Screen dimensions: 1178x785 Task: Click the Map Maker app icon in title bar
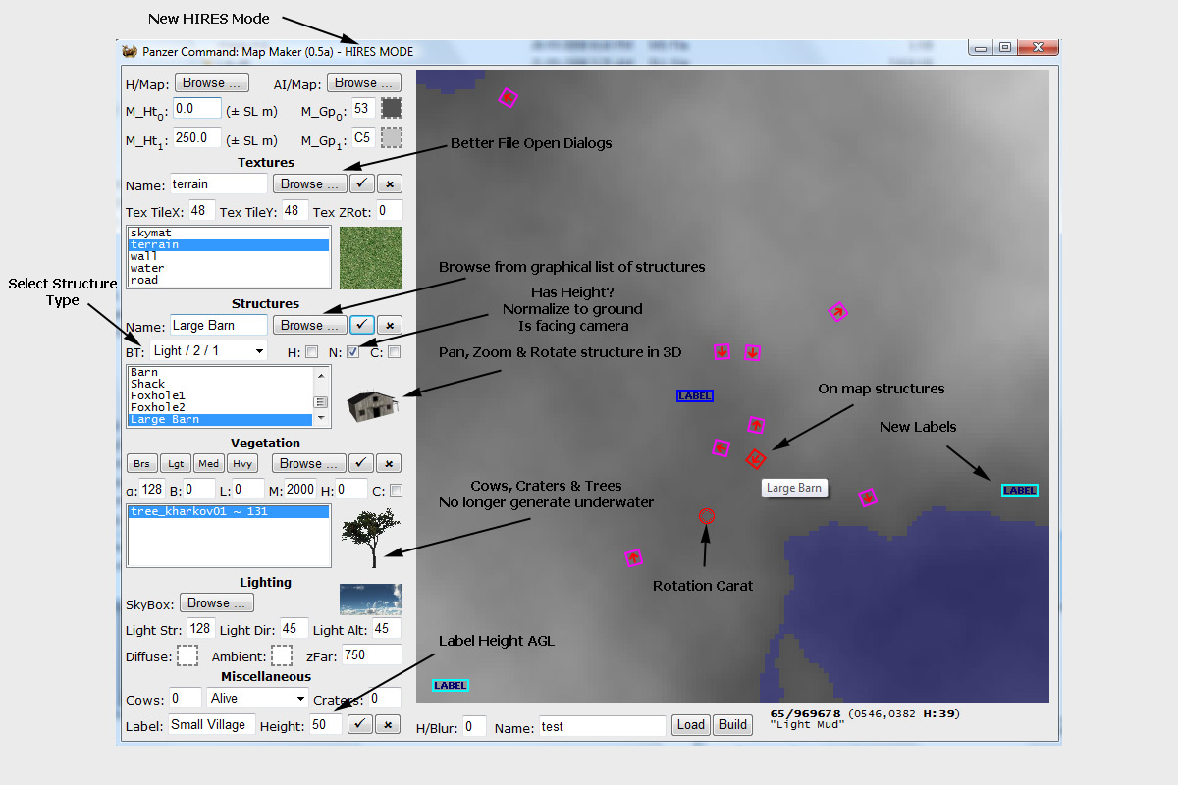tap(129, 51)
